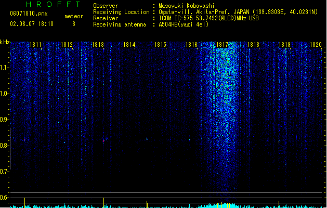Click the yellow intensity spike below 1813
The image size is (327, 208).
tap(103, 202)
